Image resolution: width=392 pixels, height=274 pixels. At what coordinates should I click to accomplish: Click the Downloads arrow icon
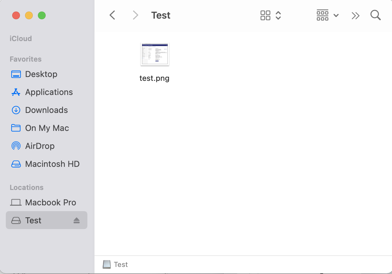pyautogui.click(x=16, y=110)
